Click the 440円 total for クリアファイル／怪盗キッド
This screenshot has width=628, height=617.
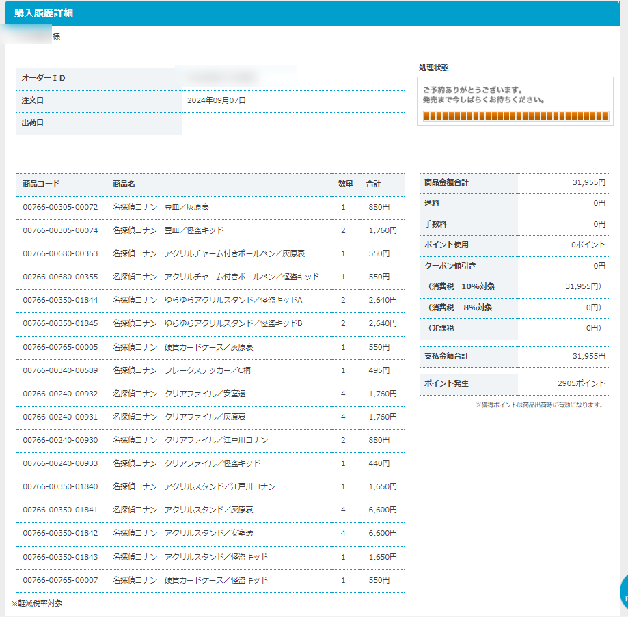click(379, 463)
